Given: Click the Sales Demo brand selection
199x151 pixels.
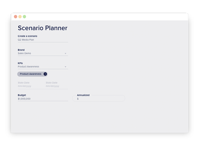Looking at the screenshot, I should pos(25,53).
